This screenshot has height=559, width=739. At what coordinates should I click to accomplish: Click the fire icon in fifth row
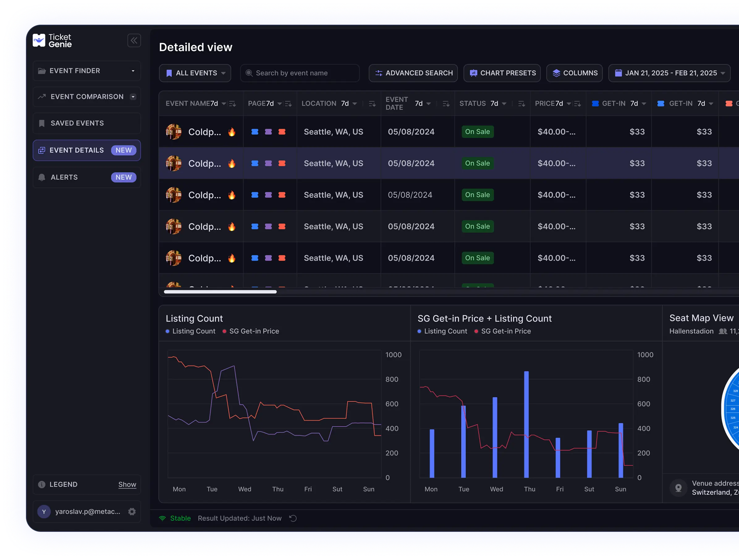(x=232, y=258)
